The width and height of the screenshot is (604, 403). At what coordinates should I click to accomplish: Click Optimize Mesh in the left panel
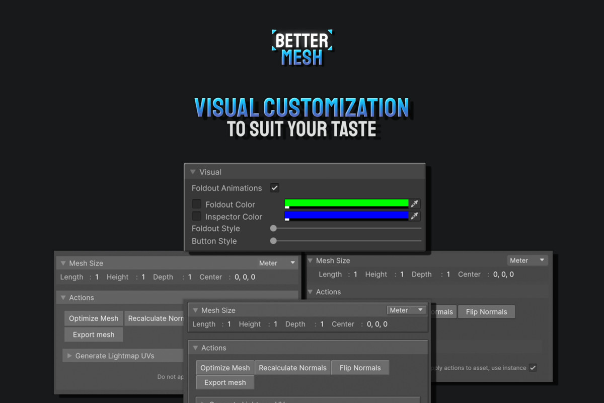[94, 318]
